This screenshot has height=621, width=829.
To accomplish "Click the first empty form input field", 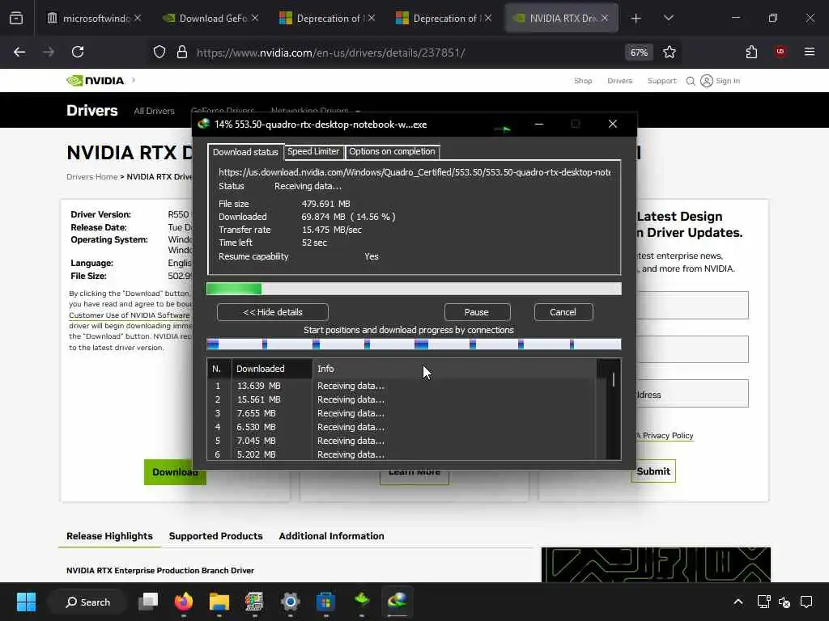I will click(693, 305).
